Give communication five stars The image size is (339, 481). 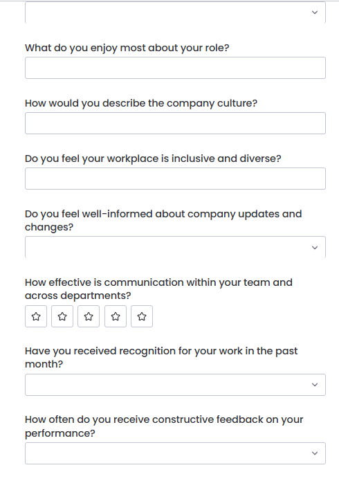click(x=142, y=316)
